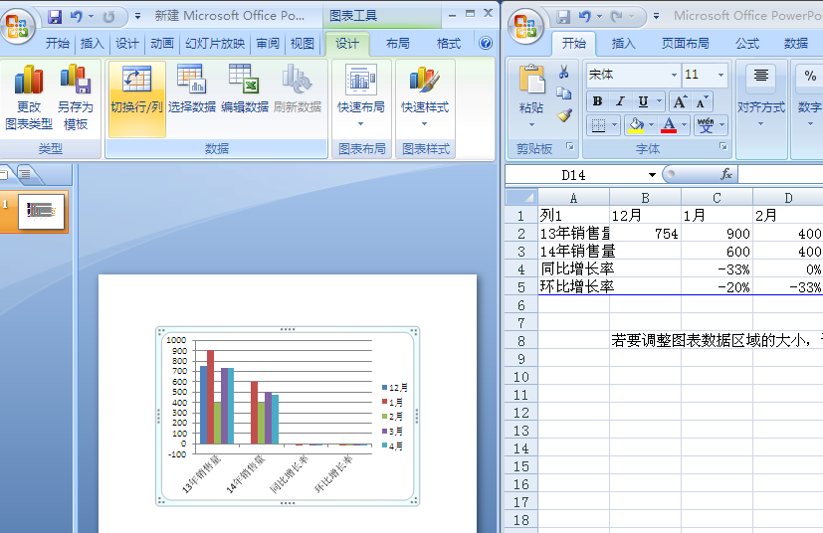Open 粘贴 paste options arrow
This screenshot has width=823, height=533.
[x=531, y=125]
